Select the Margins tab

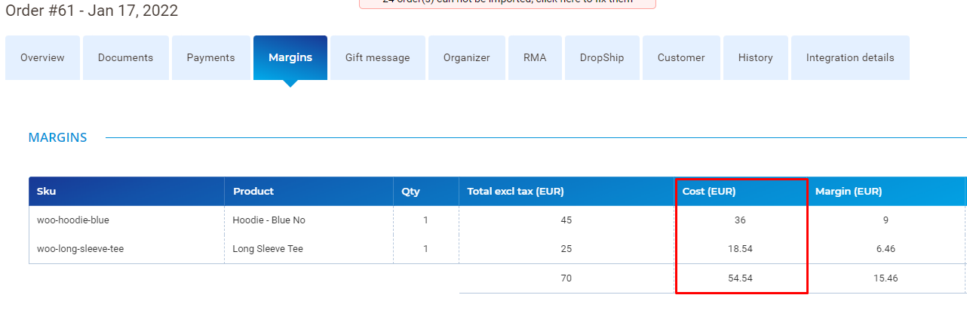click(290, 57)
